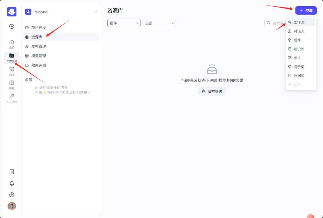Click the 模板 templates icon
323x218 pixels.
[11, 85]
